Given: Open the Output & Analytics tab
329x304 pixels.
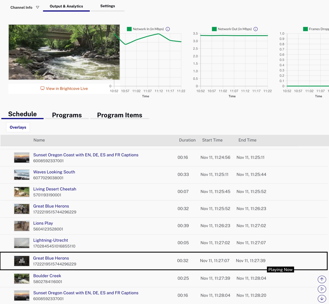Looking at the screenshot, I should (x=66, y=6).
